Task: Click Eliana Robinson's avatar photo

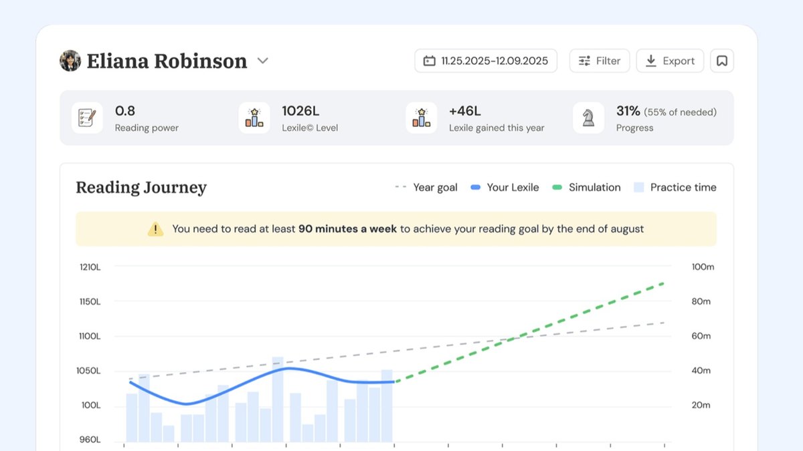Action: click(x=70, y=61)
